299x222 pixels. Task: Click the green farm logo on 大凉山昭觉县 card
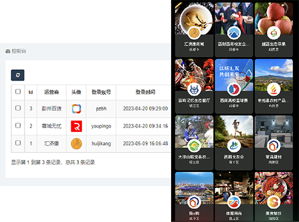coord(194,146)
